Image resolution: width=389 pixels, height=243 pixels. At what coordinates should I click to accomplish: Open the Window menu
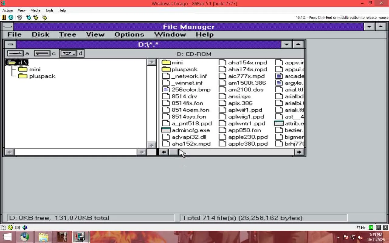(170, 35)
